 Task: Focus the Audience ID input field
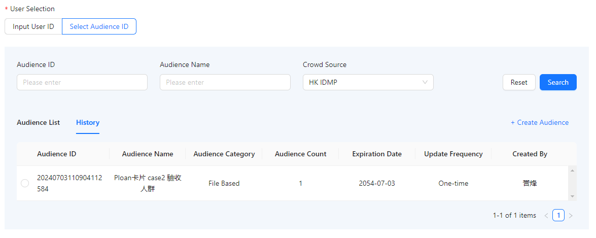point(82,82)
